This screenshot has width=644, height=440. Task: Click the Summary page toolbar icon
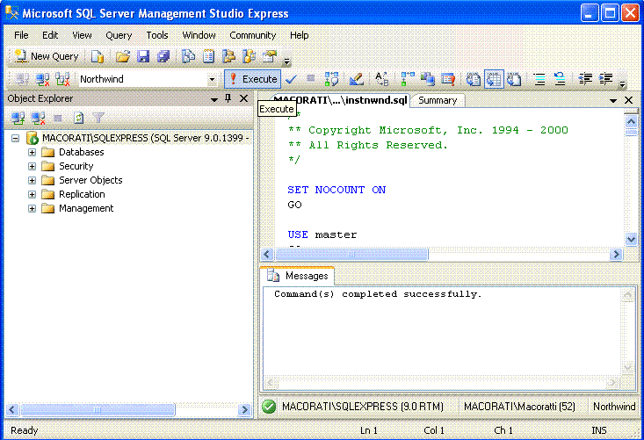[208, 56]
